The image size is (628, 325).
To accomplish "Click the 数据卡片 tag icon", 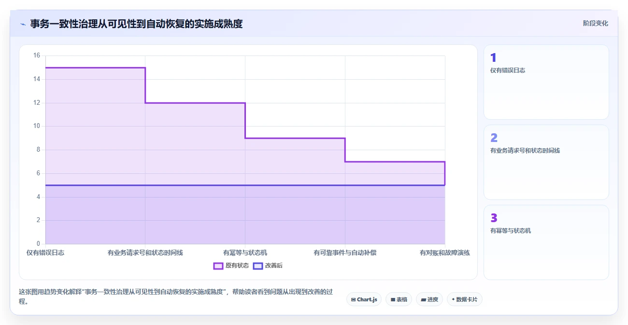I will [453, 299].
